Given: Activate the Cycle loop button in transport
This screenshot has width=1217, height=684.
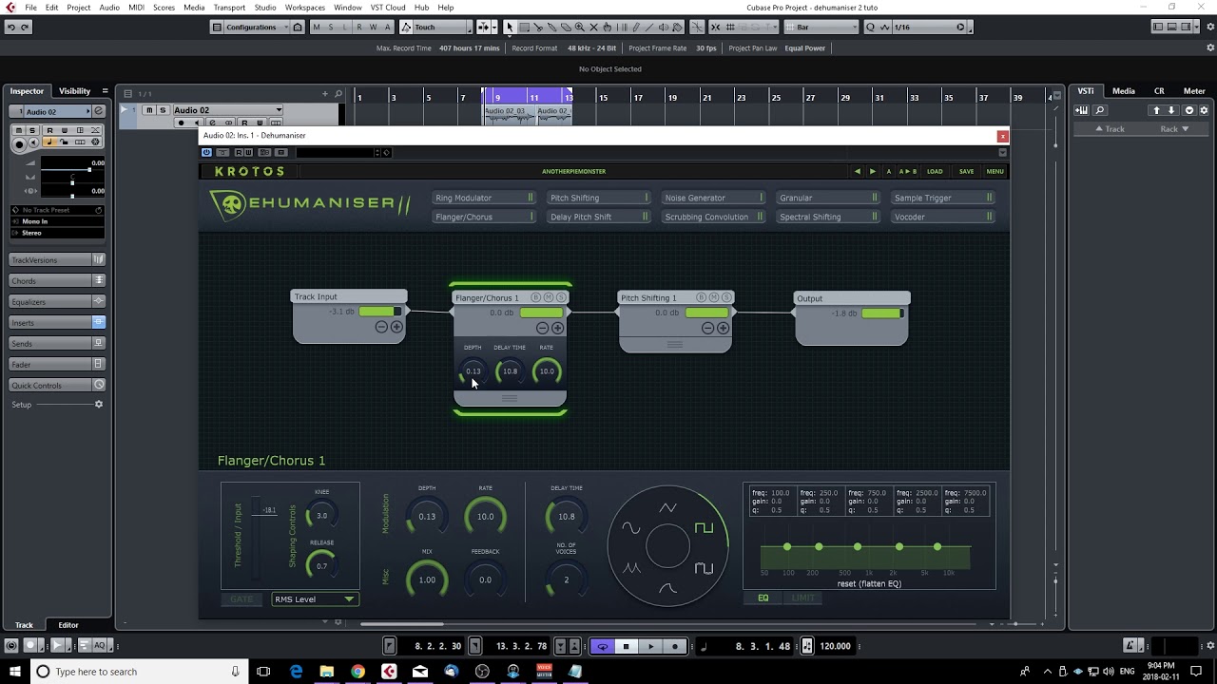Looking at the screenshot, I should click(x=602, y=646).
